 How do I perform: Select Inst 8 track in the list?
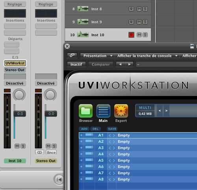point(108,9)
